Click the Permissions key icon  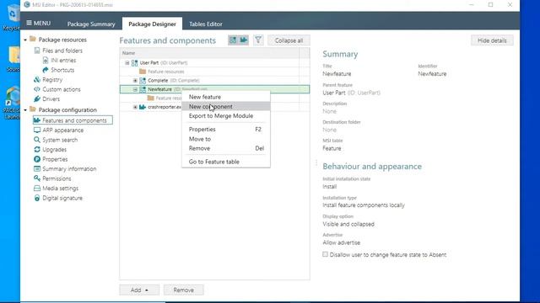[37, 178]
